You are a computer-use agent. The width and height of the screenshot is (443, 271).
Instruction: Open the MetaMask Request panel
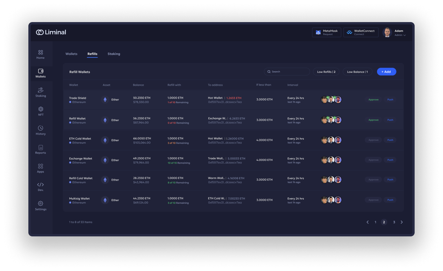[x=326, y=32]
